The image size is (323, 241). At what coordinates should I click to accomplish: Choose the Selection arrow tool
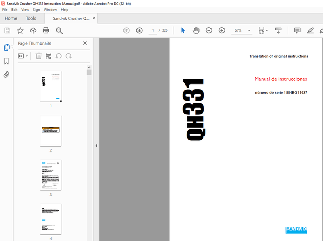183,31
